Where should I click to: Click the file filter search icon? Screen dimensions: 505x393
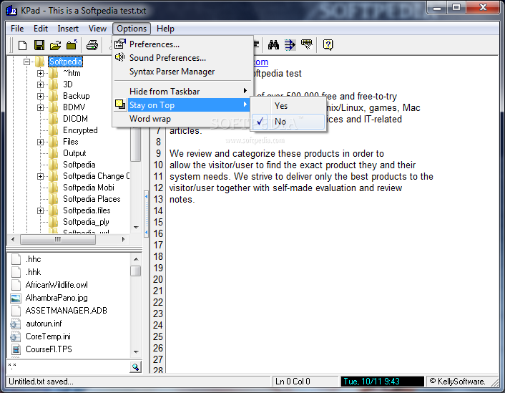[136, 367]
